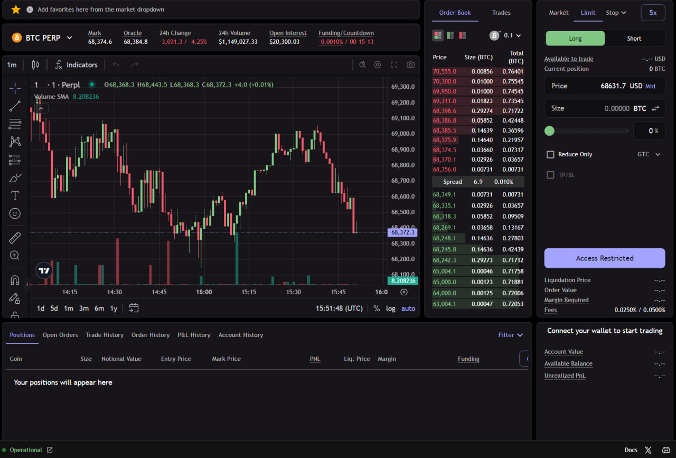Viewport: 676px width, 458px height.
Task: Open the emoji sticker tool
Action: pos(15,213)
